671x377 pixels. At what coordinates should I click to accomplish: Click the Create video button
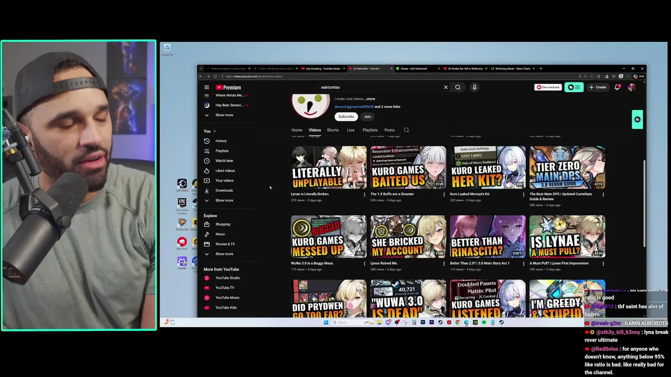[x=598, y=87]
